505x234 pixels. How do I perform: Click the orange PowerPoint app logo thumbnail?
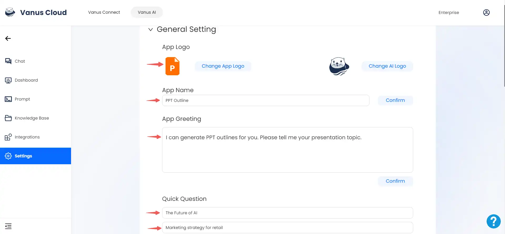(172, 66)
